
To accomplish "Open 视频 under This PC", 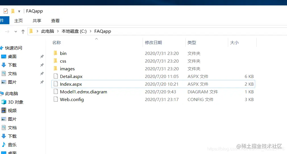I will click(x=12, y=110).
